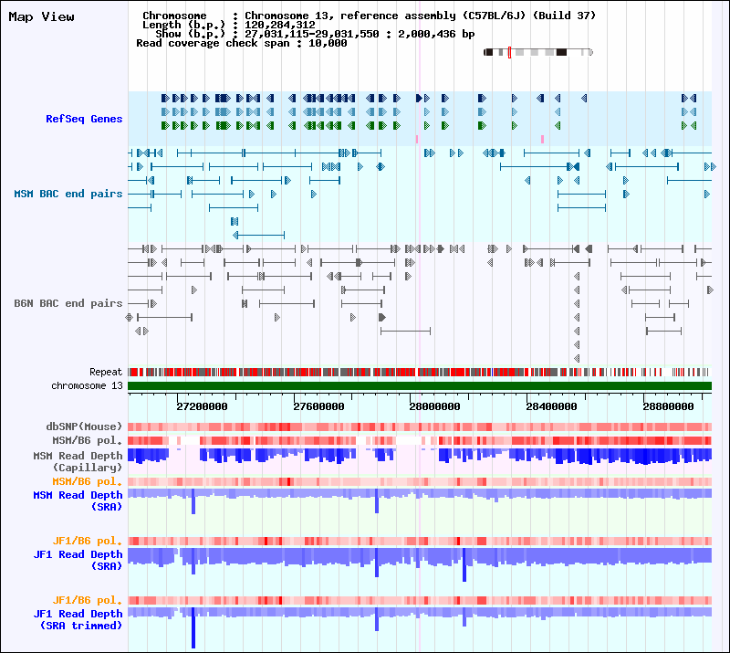The image size is (730, 653).
Task: Click the MSM Read Depth (Capillary) label
Action: (x=78, y=461)
